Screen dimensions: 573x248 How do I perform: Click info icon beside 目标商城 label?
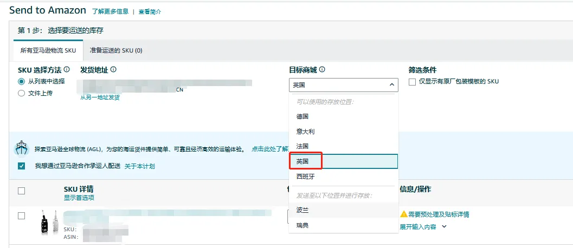322,70
